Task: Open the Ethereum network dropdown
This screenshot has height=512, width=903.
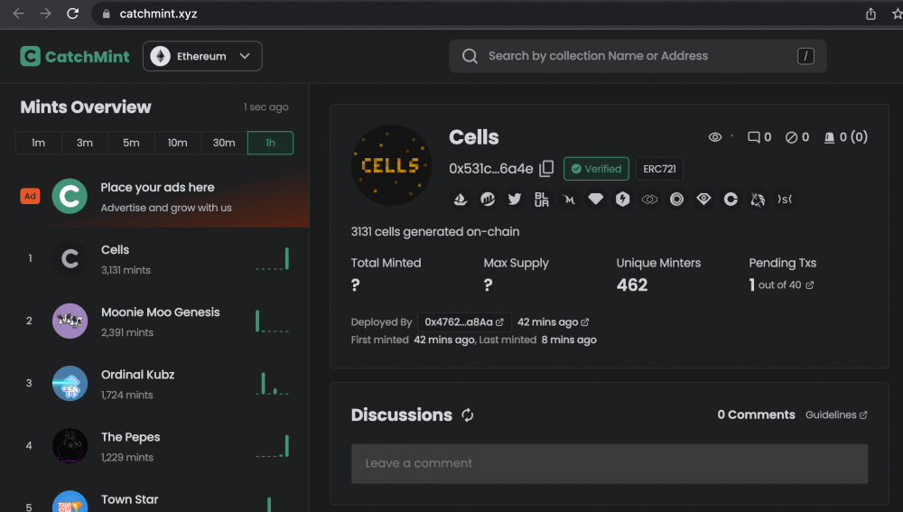Action: tap(202, 56)
